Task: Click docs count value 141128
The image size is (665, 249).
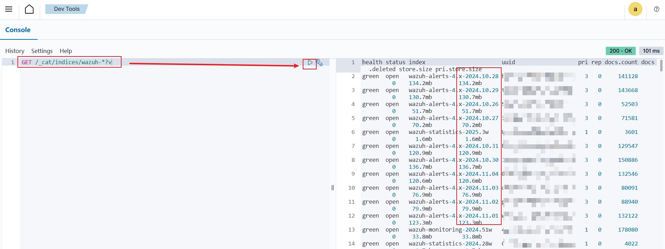Action: 628,76
